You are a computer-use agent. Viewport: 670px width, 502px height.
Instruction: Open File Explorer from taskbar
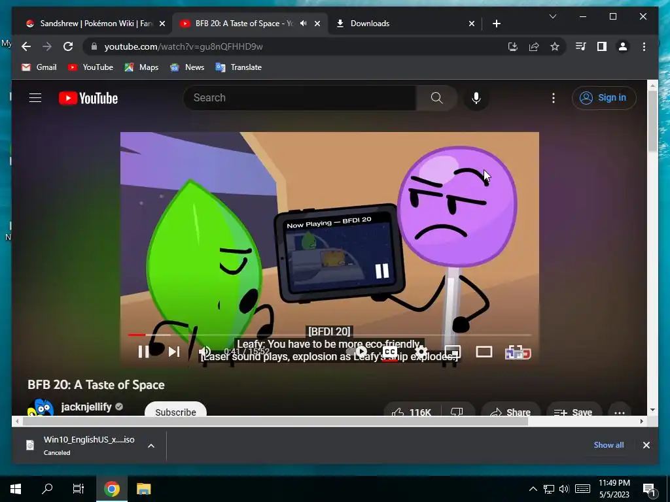143,489
